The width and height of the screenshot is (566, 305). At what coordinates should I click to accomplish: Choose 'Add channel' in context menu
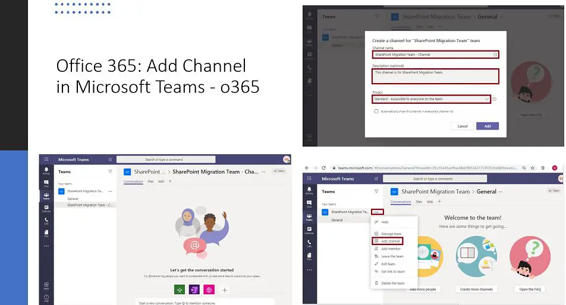point(387,242)
